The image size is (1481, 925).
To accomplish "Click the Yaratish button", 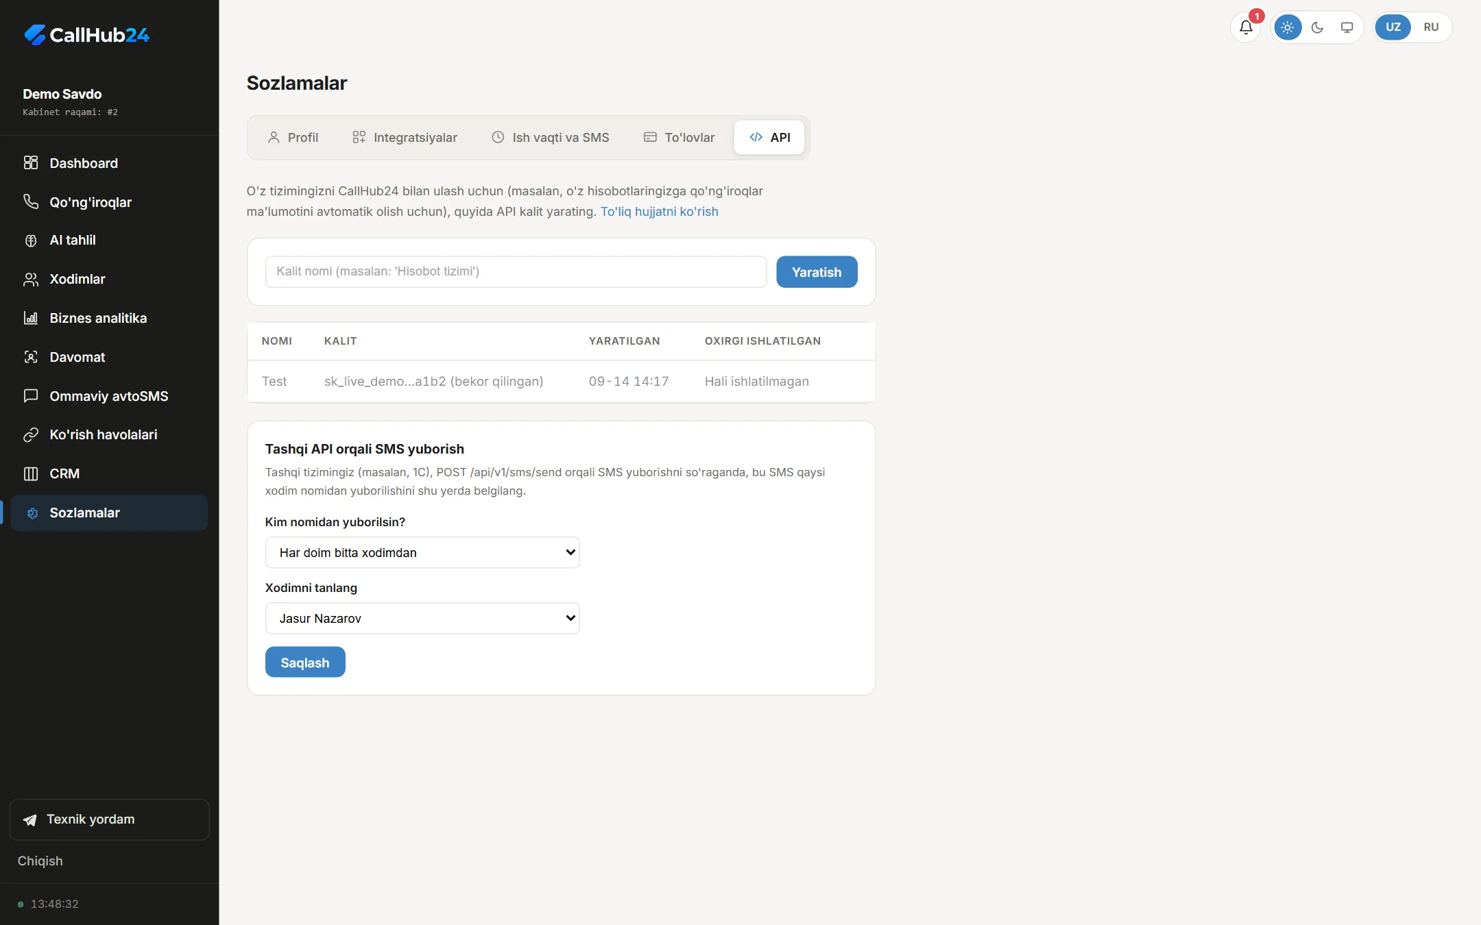I will (817, 272).
